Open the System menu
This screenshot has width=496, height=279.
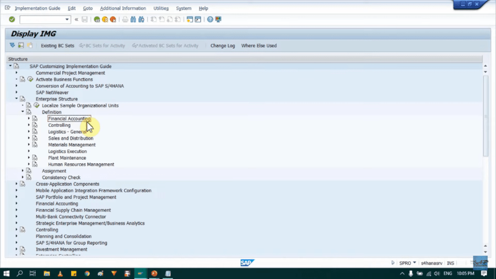point(184,8)
